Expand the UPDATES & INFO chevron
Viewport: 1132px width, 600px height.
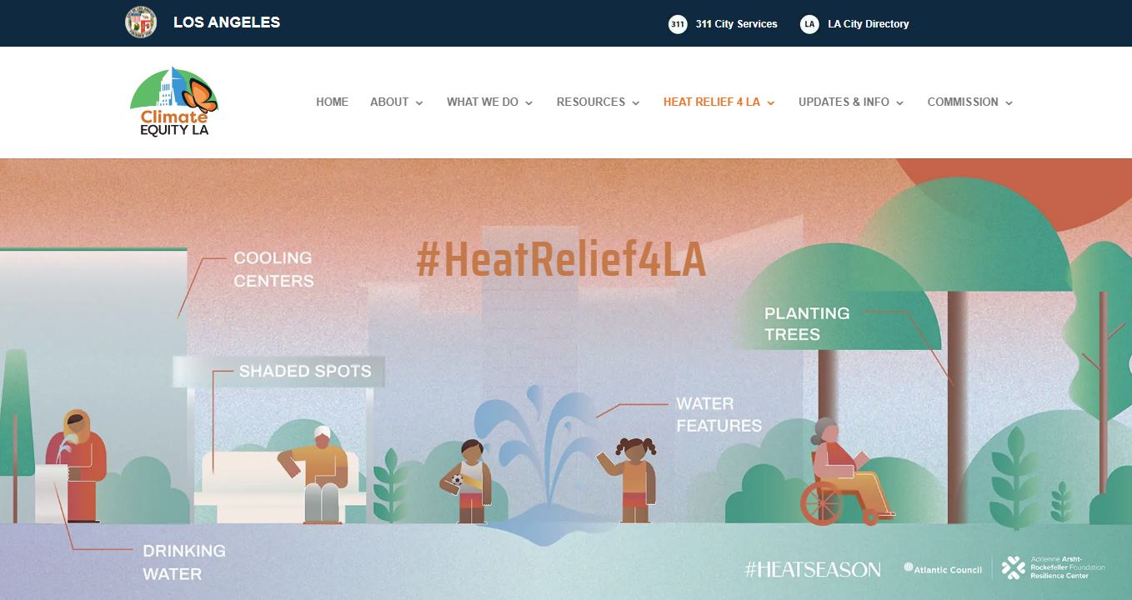pyautogui.click(x=899, y=103)
